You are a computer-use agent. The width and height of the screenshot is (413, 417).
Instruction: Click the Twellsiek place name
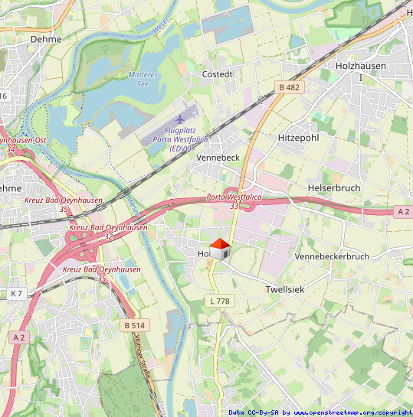tap(285, 289)
